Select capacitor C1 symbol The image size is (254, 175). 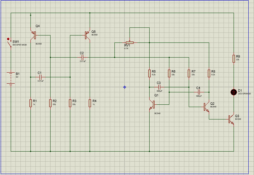(40, 77)
